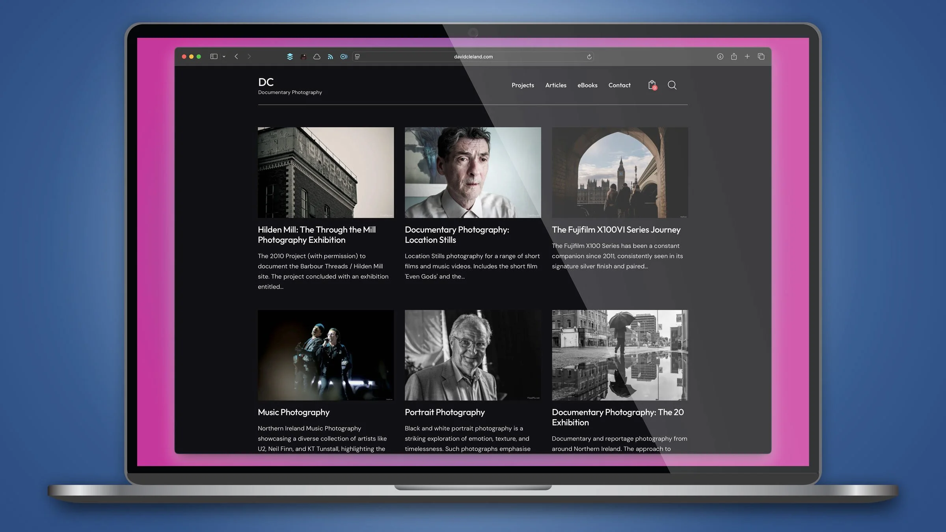Open the Share icon in Safari toolbar
The image size is (946, 532).
tap(734, 56)
